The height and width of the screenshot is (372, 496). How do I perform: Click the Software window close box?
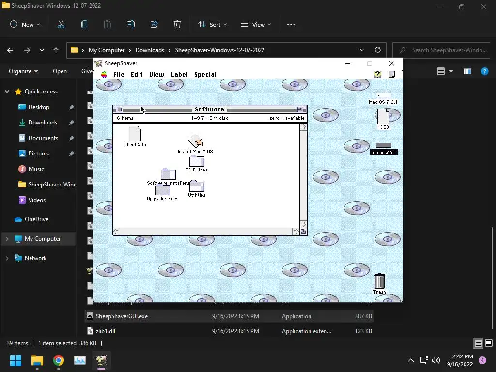(119, 109)
